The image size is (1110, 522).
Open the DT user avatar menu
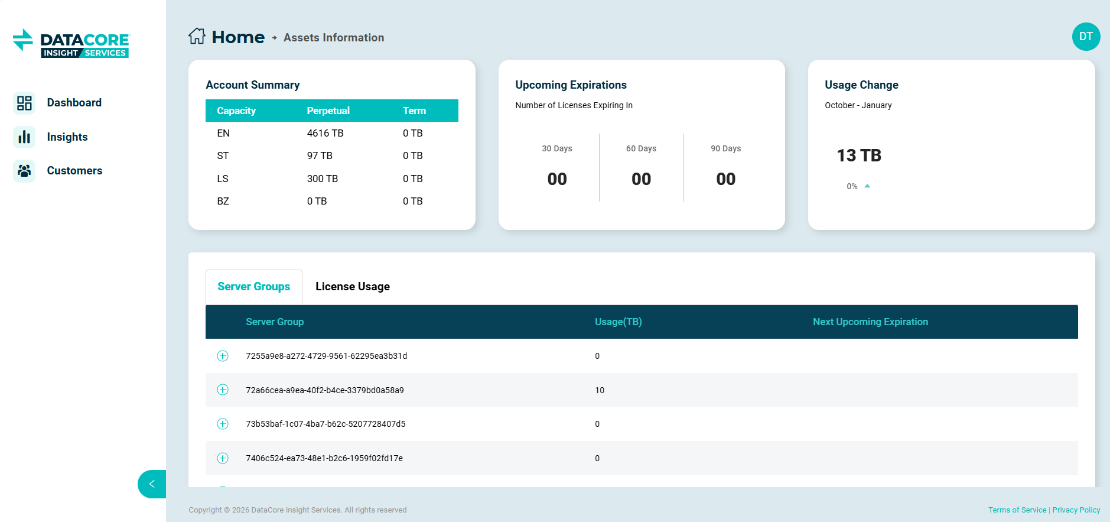coord(1085,37)
